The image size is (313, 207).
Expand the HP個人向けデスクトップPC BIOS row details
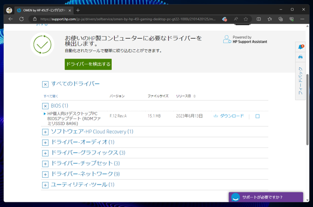click(45, 113)
